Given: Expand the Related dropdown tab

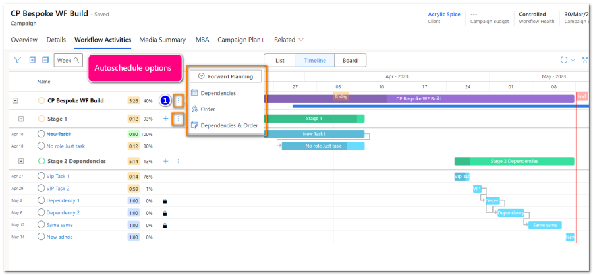Looking at the screenshot, I should click(x=289, y=40).
